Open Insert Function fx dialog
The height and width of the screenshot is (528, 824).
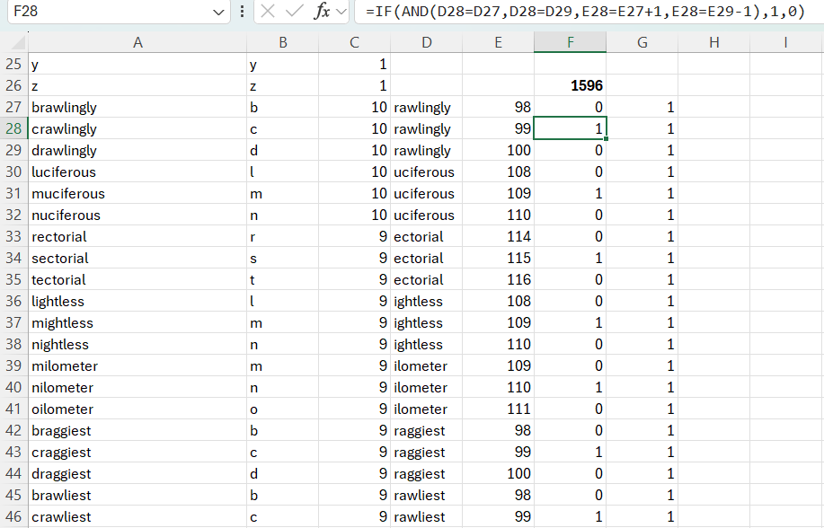[321, 11]
